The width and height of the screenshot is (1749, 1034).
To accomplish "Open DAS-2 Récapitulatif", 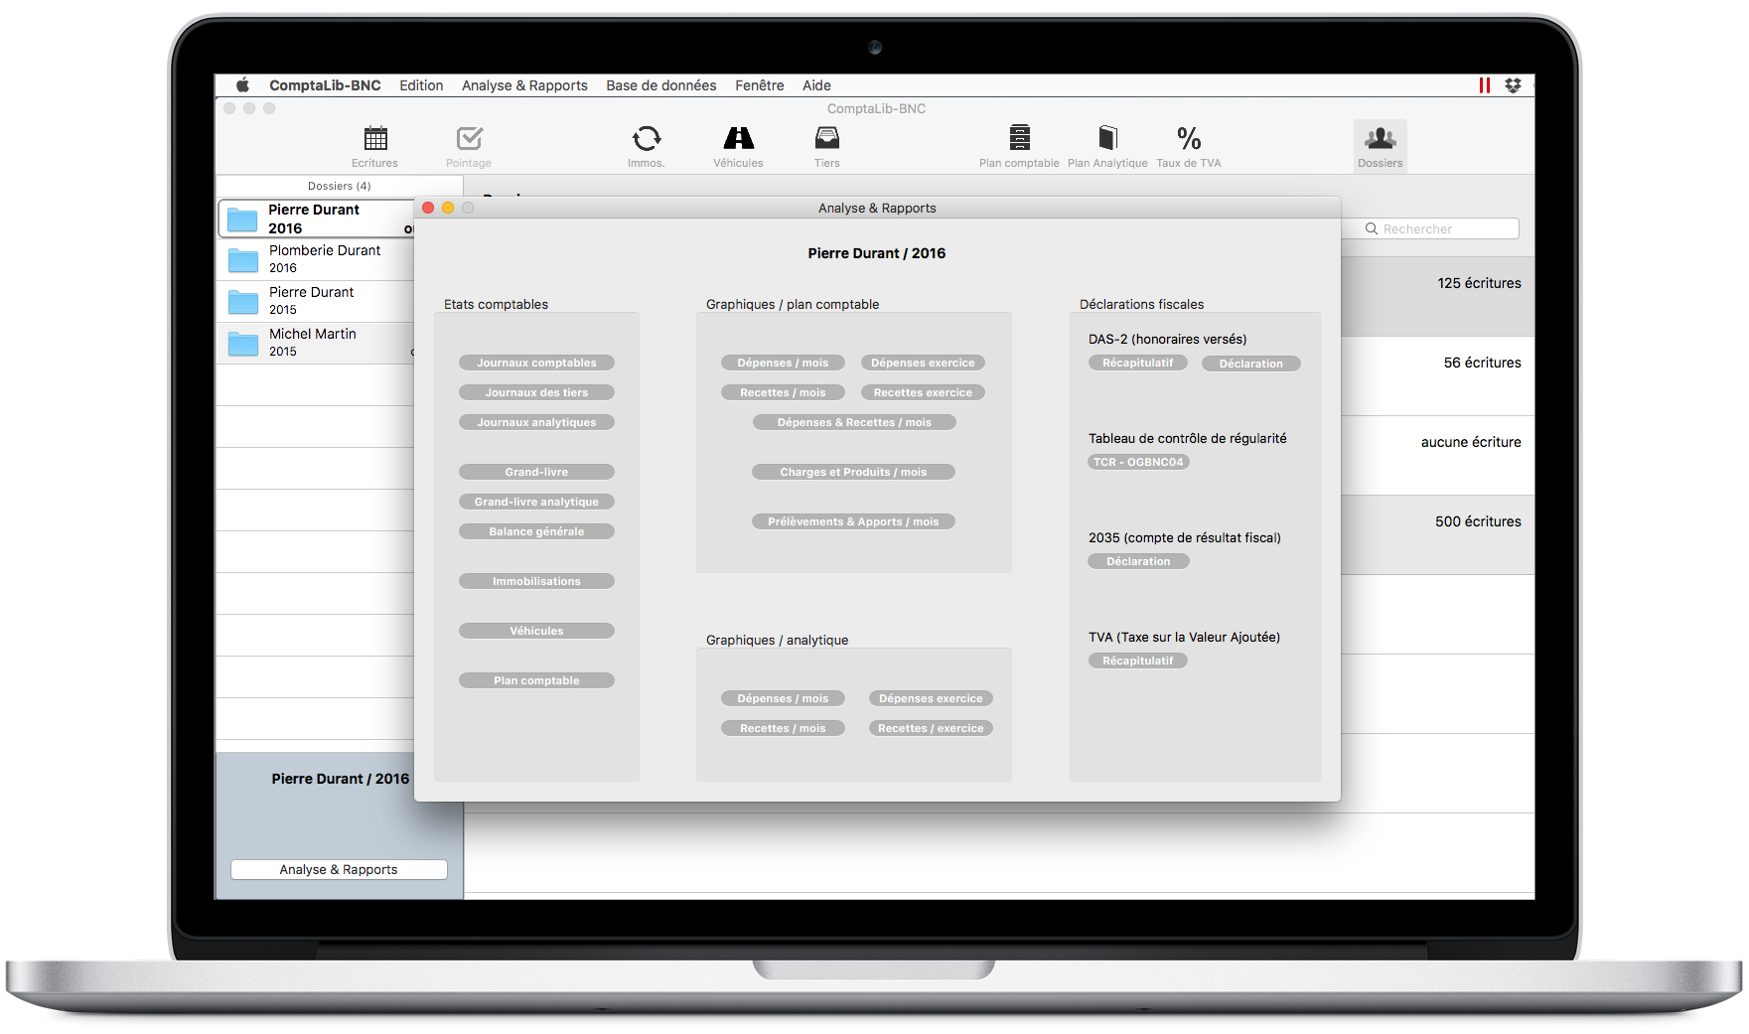I will 1138,363.
